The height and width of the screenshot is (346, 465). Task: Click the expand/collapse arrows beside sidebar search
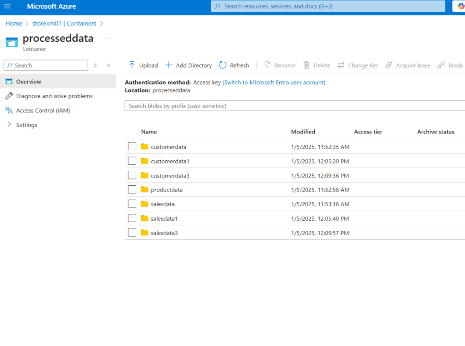tap(95, 65)
